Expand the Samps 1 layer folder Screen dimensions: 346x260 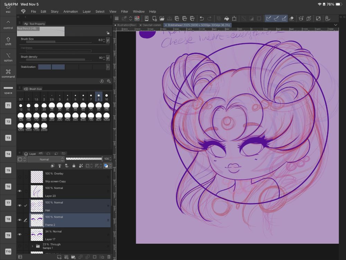pyautogui.click(x=32, y=245)
